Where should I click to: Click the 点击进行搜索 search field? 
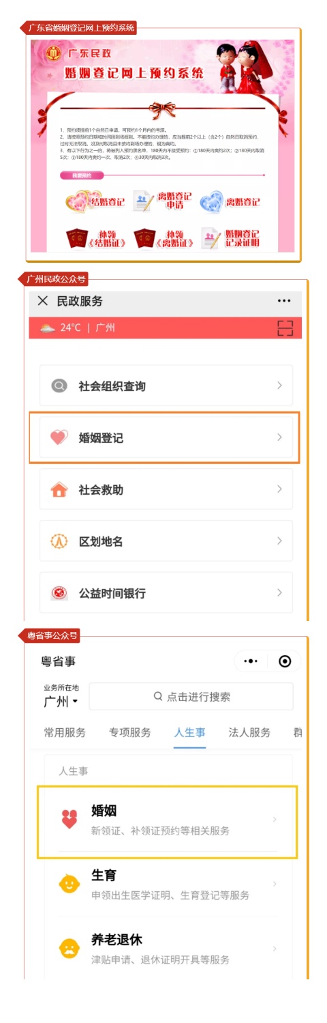(x=191, y=696)
